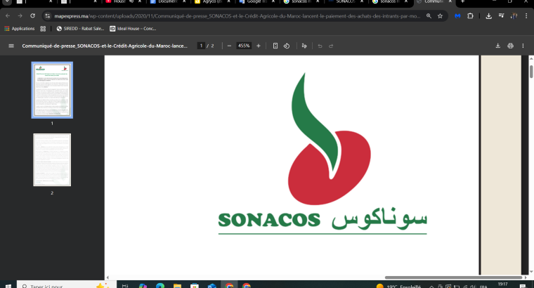The image size is (534, 288).
Task: Open the Malwarebytes extension icon
Action: click(457, 16)
